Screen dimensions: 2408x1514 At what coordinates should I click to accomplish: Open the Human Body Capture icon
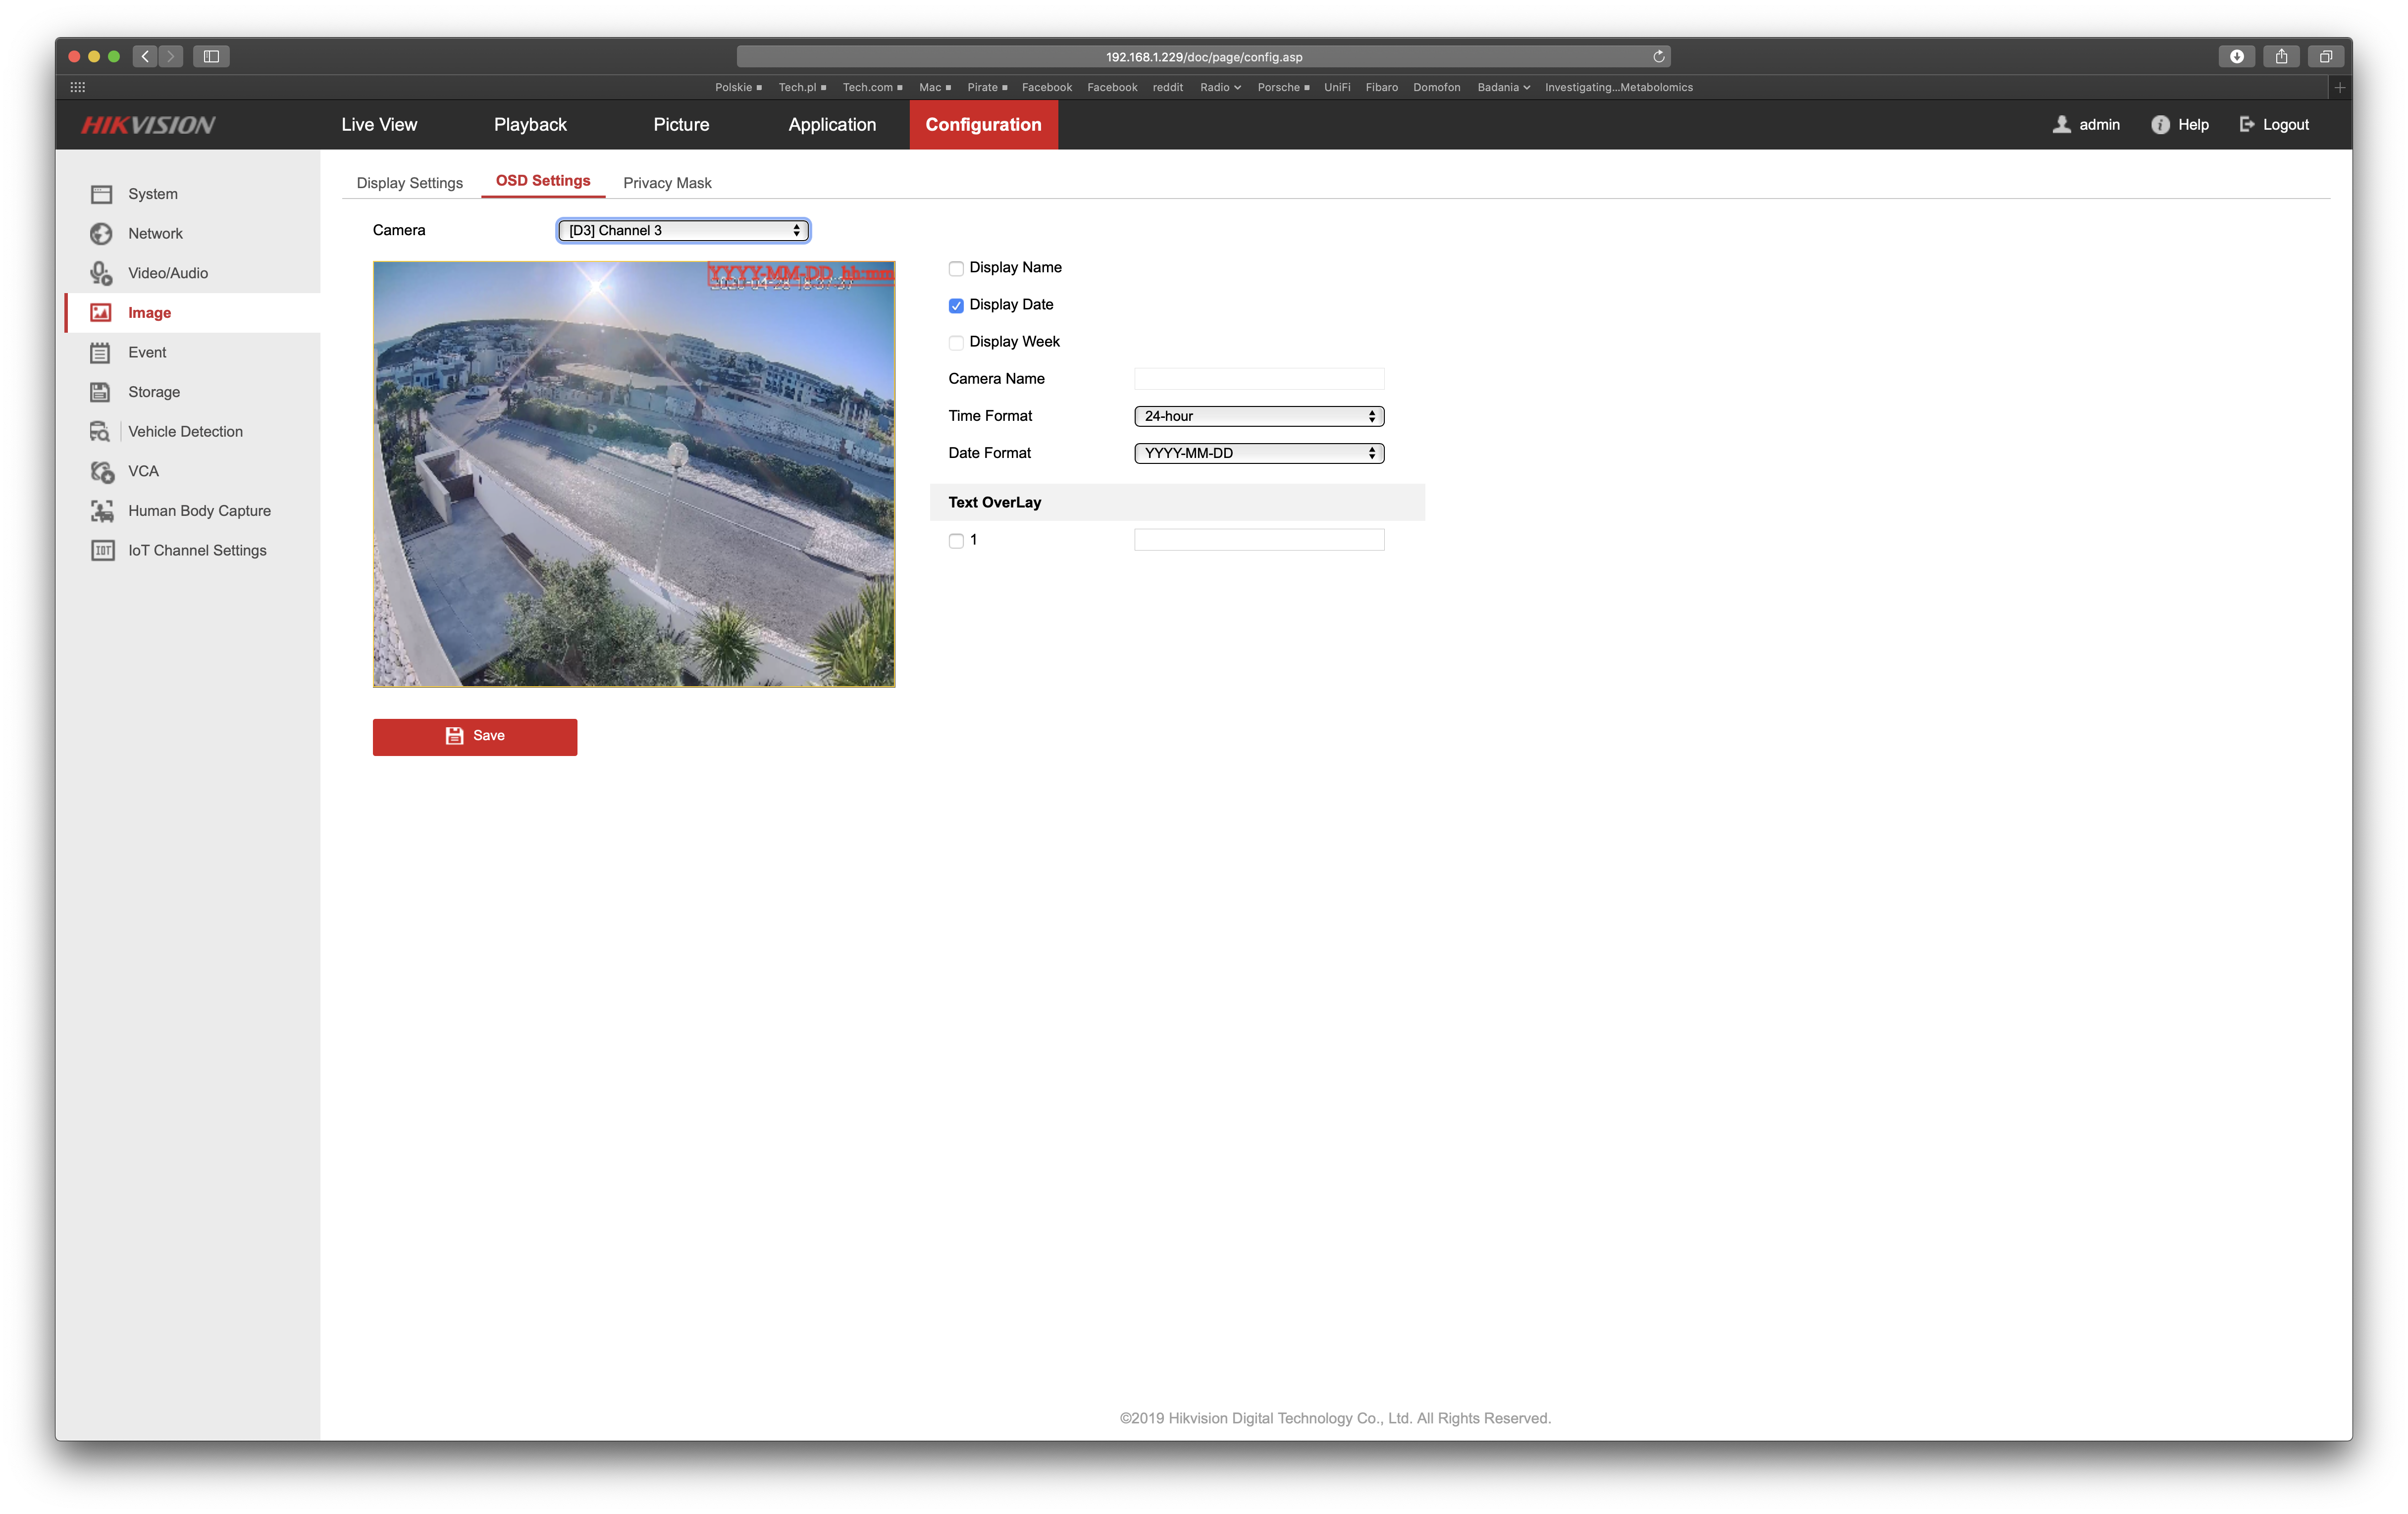click(x=101, y=510)
